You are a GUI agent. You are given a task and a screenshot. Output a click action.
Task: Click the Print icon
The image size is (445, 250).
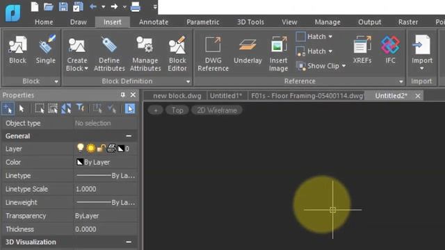point(136,7)
